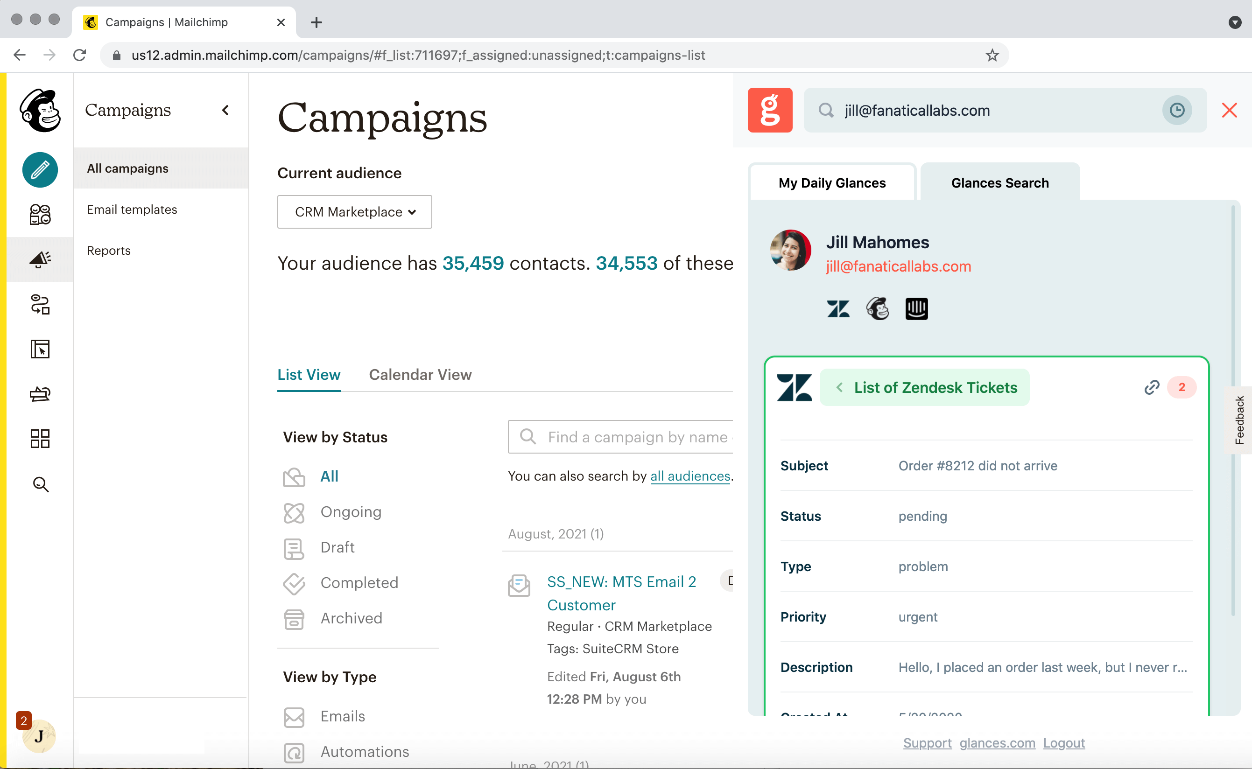Filter campaigns by Draft status

point(338,547)
